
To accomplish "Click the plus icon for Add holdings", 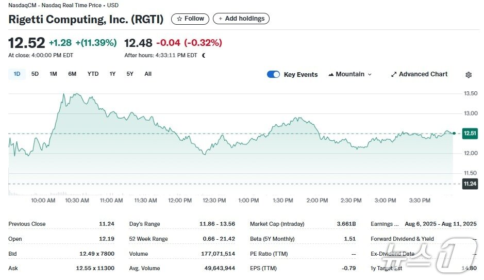I will point(221,19).
